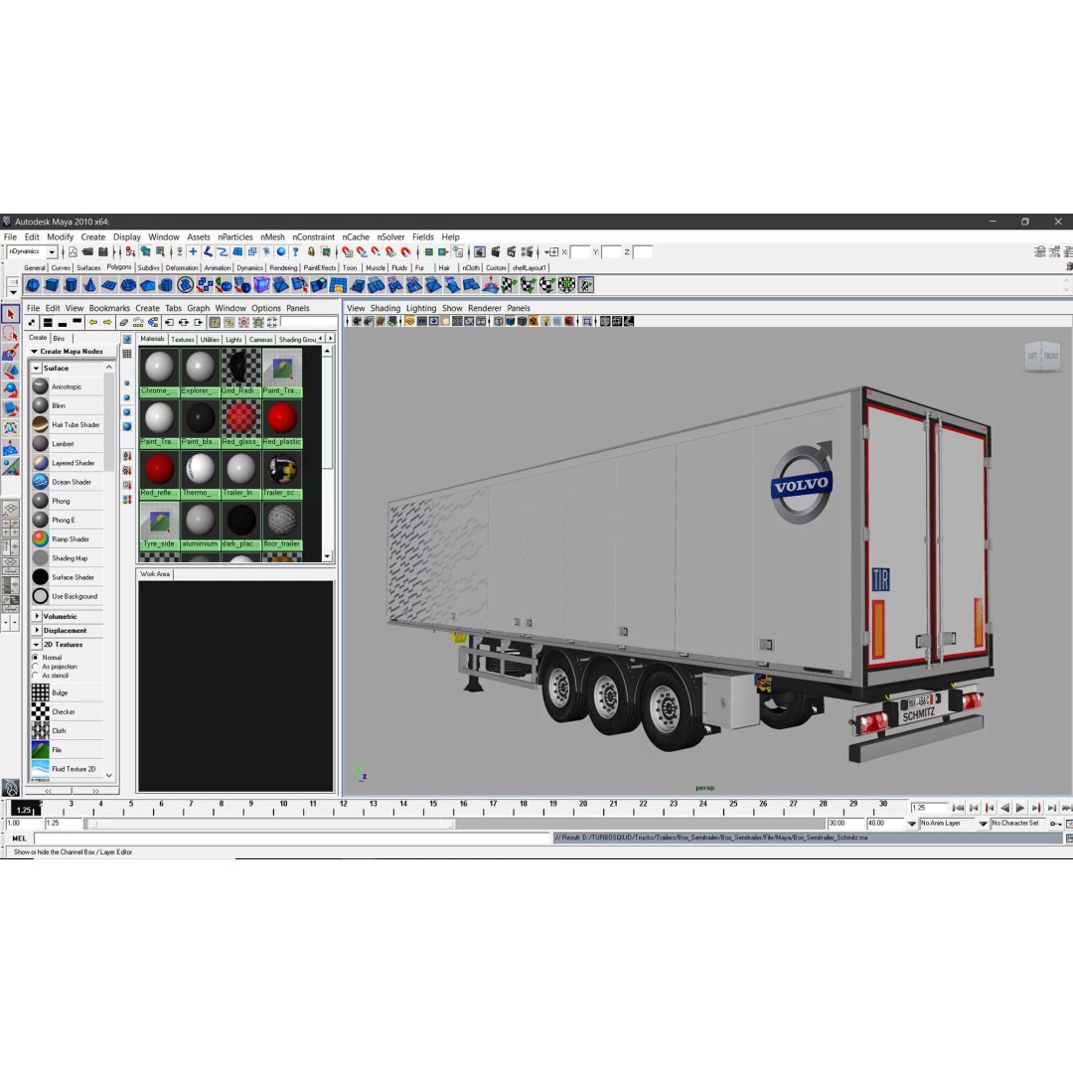Collapse the Surface node category
1073x1073 pixels.
[x=37, y=369]
